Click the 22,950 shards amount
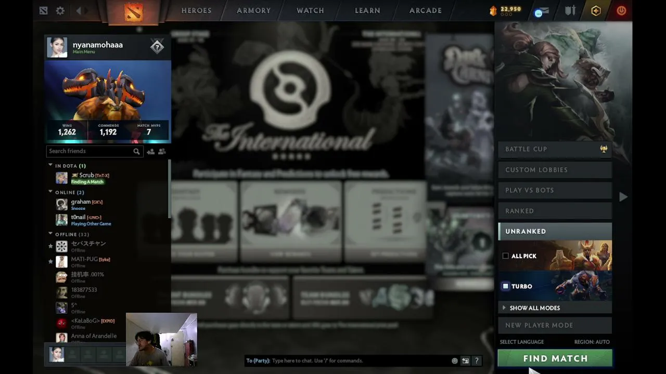666x374 pixels. [x=510, y=9]
